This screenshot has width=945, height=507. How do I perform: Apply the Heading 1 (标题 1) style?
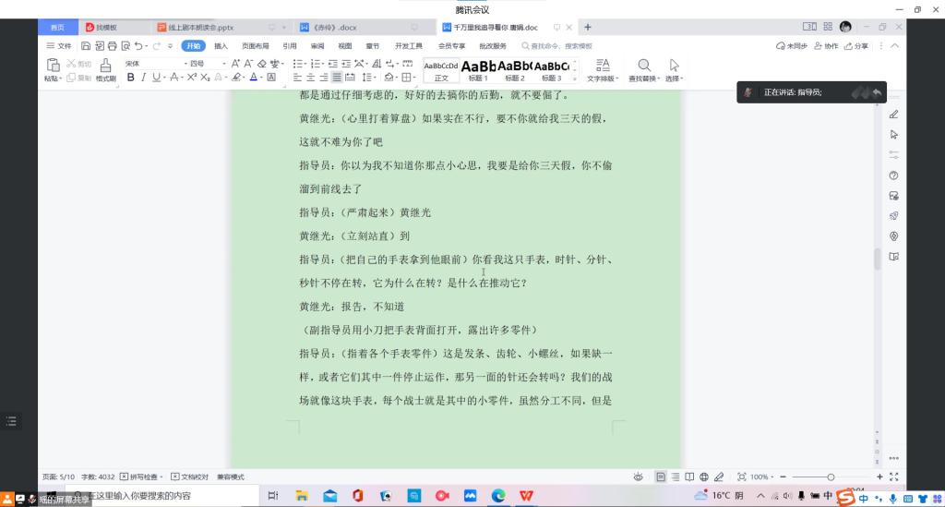[478, 70]
